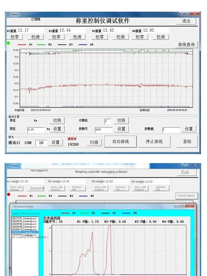The image size is (207, 276).
Task: Click the red status indicator circle
Action: 8,194
